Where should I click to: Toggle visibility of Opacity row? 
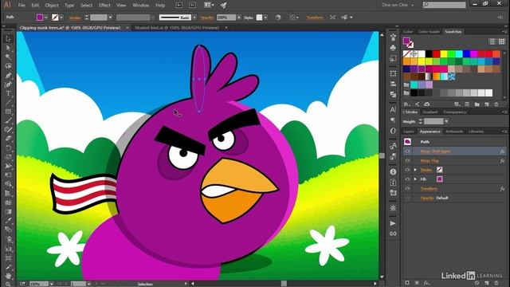point(407,198)
